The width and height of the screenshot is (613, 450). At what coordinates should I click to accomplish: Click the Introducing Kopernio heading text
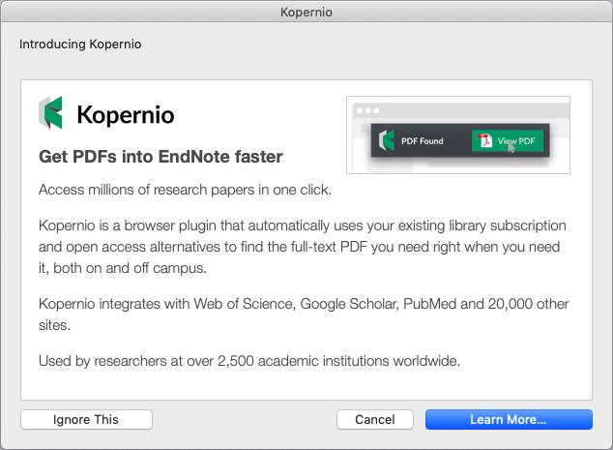80,45
